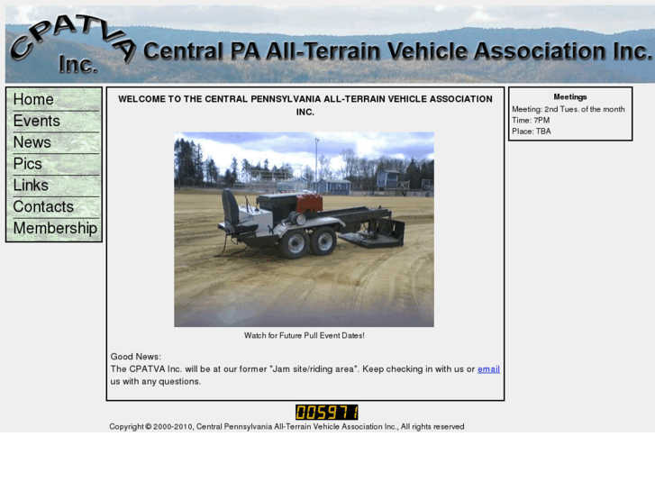Open the Home navigation item

pos(33,99)
